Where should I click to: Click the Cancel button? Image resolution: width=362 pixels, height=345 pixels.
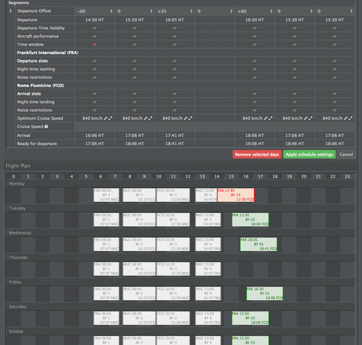click(346, 154)
